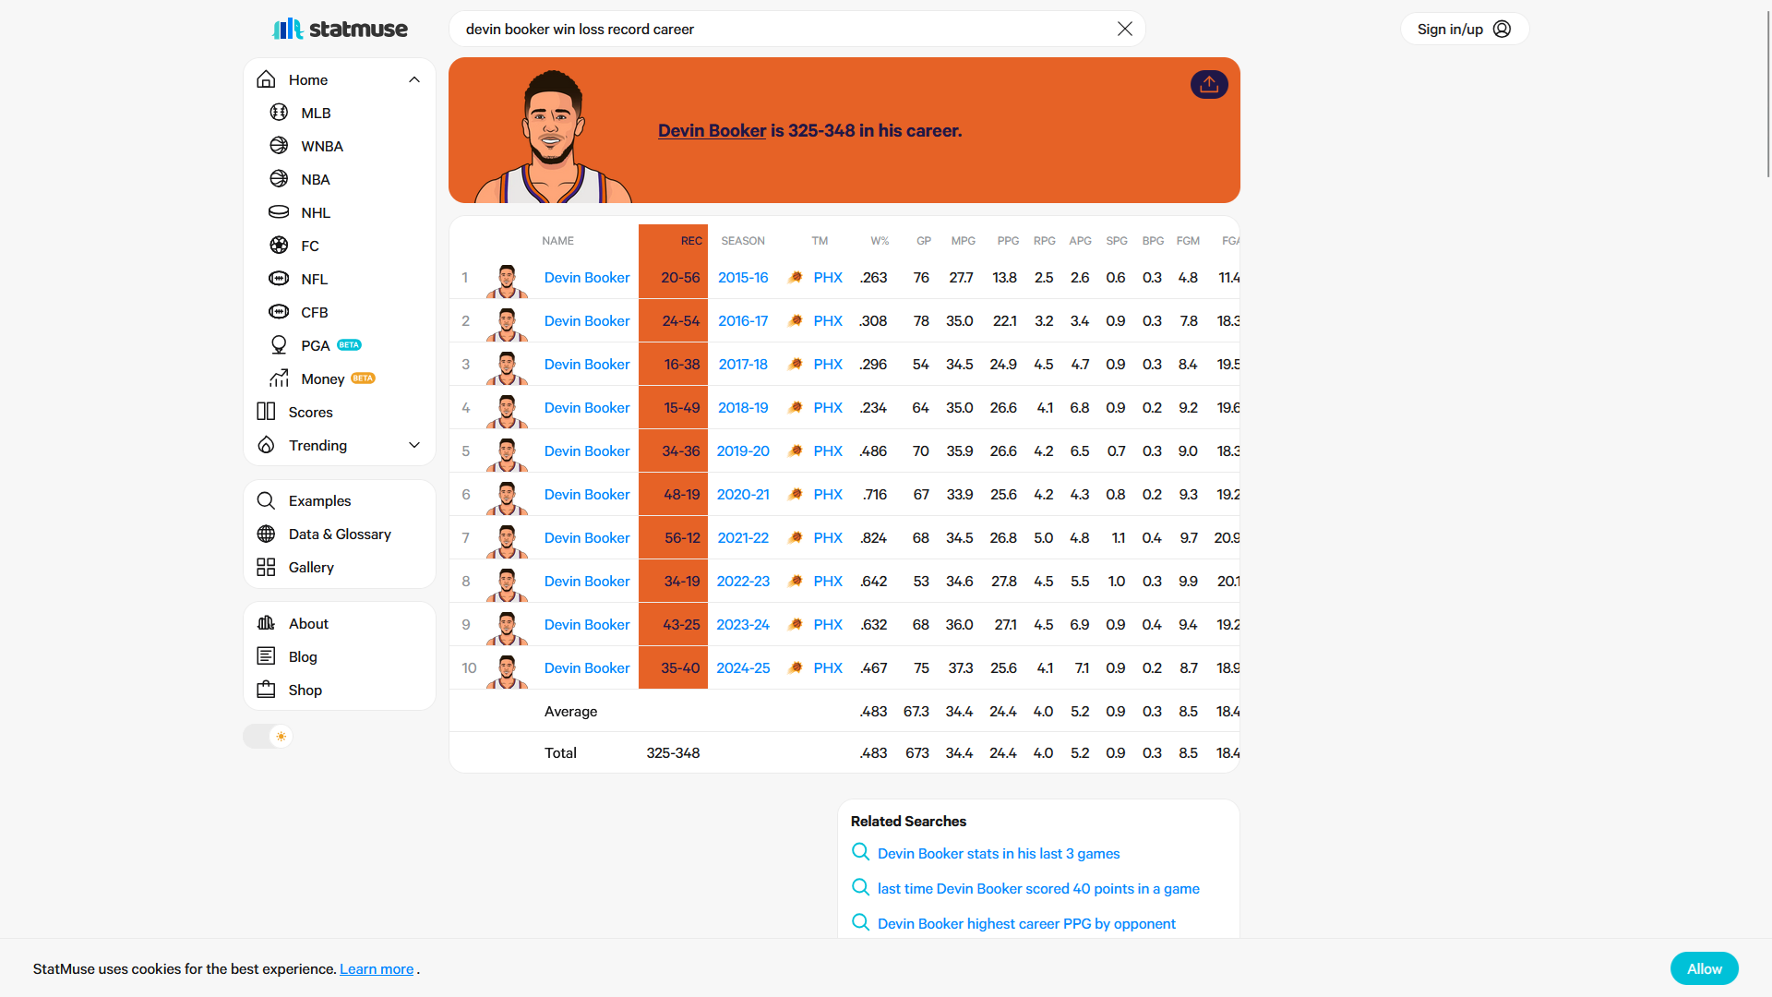This screenshot has width=1772, height=997.
Task: Click the Data & Glossary globe icon
Action: tap(266, 534)
